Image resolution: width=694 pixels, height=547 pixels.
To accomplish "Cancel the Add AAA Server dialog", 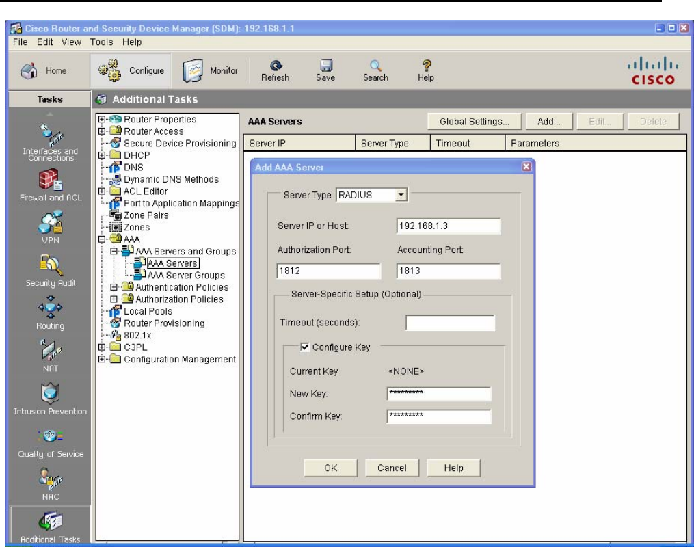I will point(392,468).
